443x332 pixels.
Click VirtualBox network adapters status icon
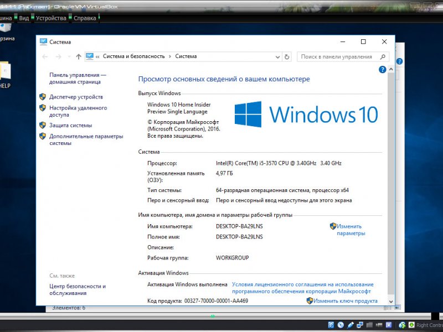[x=360, y=325]
